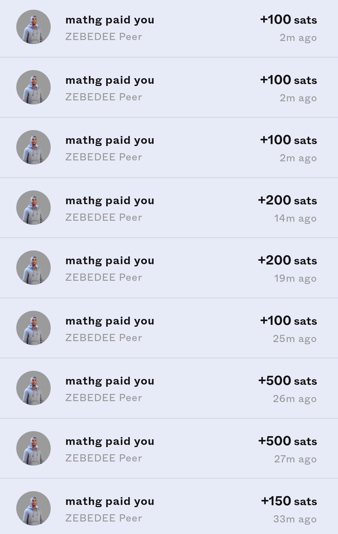Tap mathg's avatar on the 14m ago payment
Viewport: 338px width, 534px height.
pos(33,208)
